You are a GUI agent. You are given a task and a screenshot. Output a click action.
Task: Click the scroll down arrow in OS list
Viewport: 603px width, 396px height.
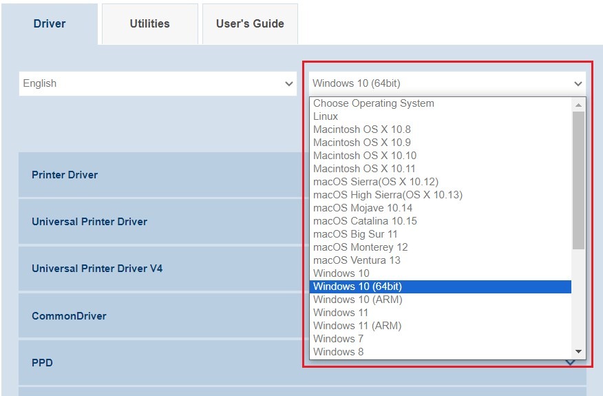pos(578,352)
